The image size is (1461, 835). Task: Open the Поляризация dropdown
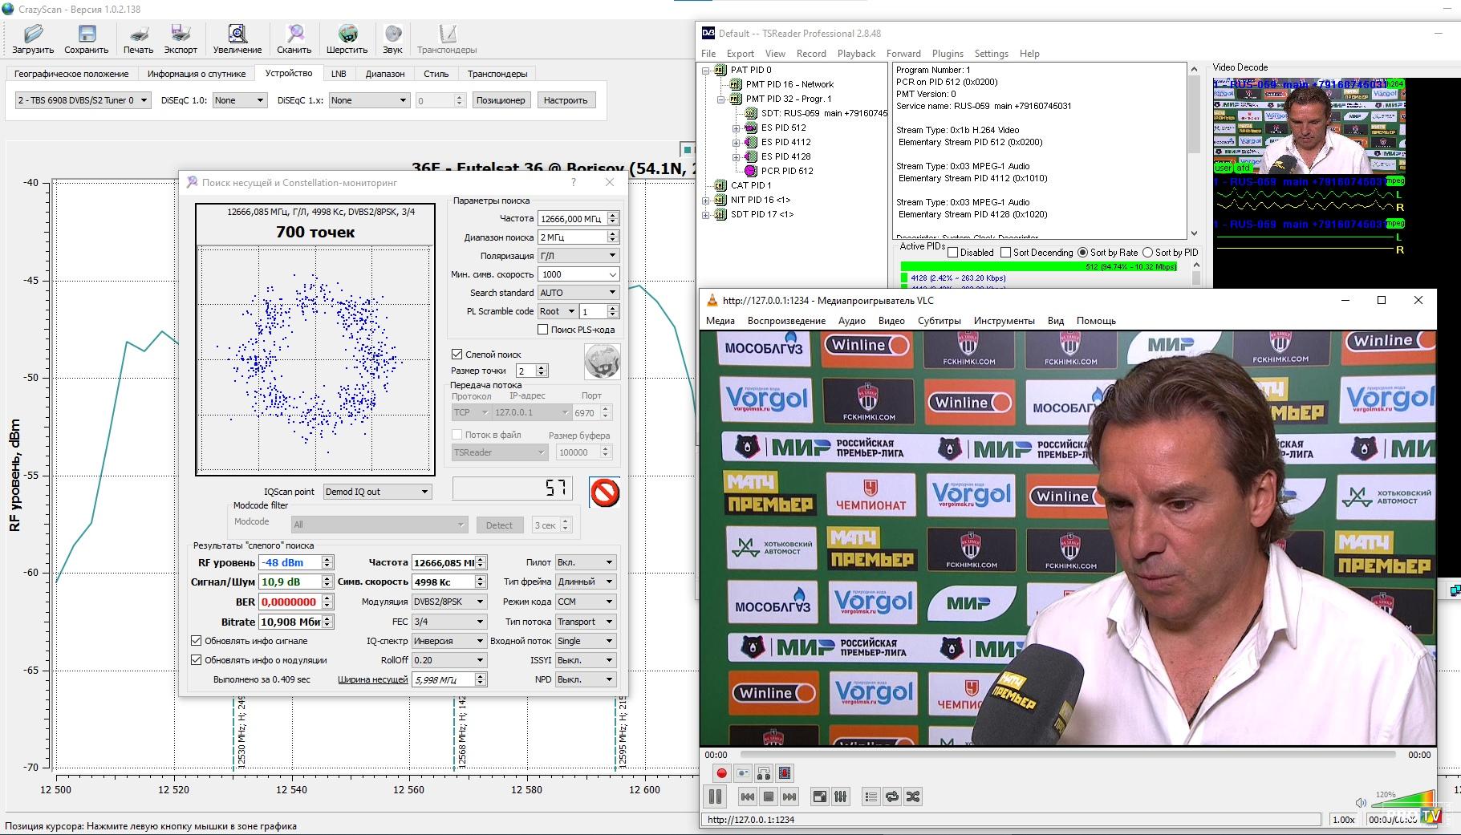pos(578,256)
